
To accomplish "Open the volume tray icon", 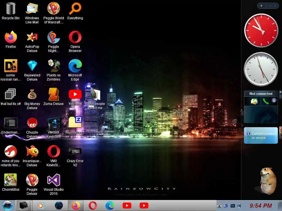I will (x=239, y=206).
